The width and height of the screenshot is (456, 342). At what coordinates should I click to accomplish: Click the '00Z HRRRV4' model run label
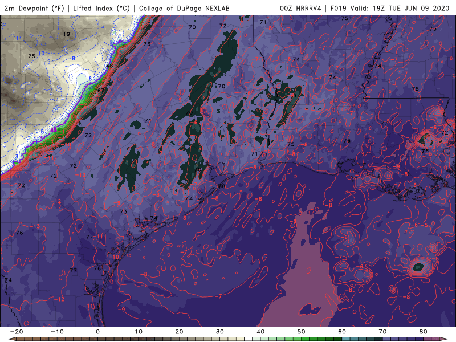300,8
